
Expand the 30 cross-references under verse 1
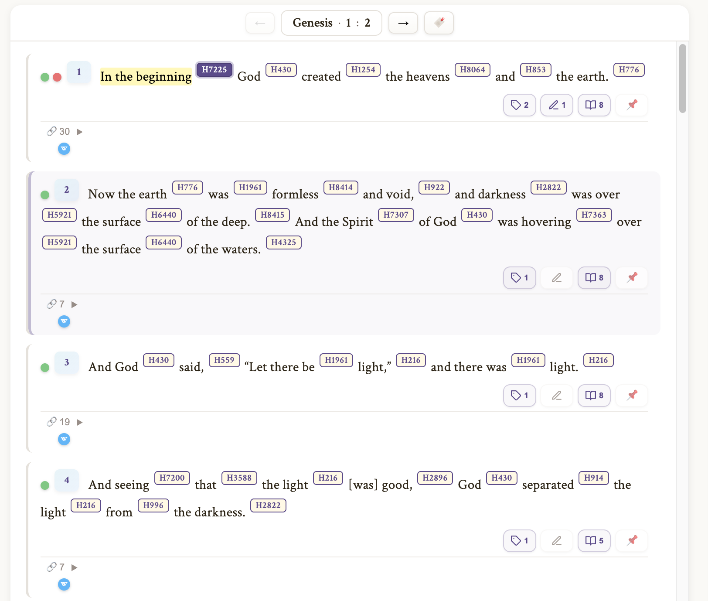[x=79, y=132]
